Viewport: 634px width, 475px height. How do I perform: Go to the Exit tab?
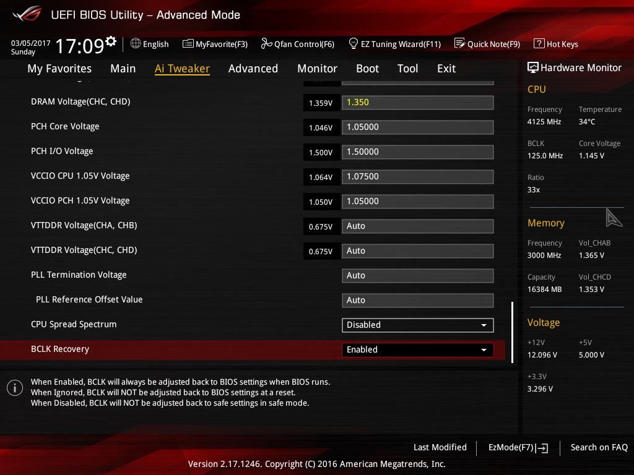pyautogui.click(x=446, y=69)
